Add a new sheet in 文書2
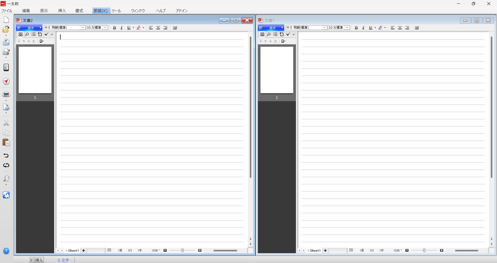The image size is (497, 263). pyautogui.click(x=83, y=250)
